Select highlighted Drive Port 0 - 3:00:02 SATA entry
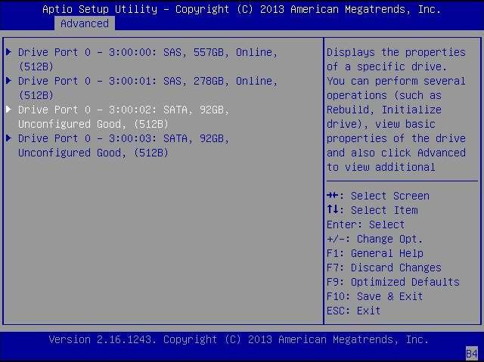 (123, 117)
